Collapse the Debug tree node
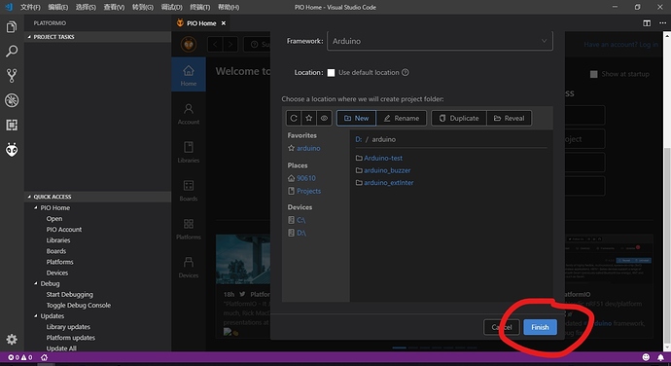The width and height of the screenshot is (671, 366). click(36, 283)
